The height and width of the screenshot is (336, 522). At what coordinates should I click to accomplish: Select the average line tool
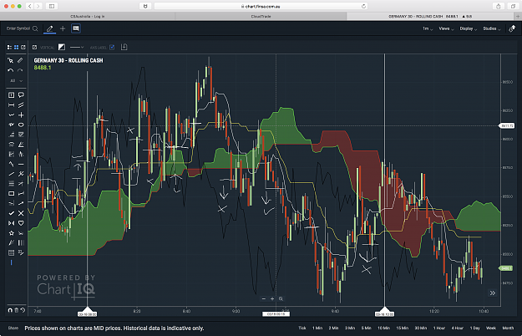pos(11,105)
